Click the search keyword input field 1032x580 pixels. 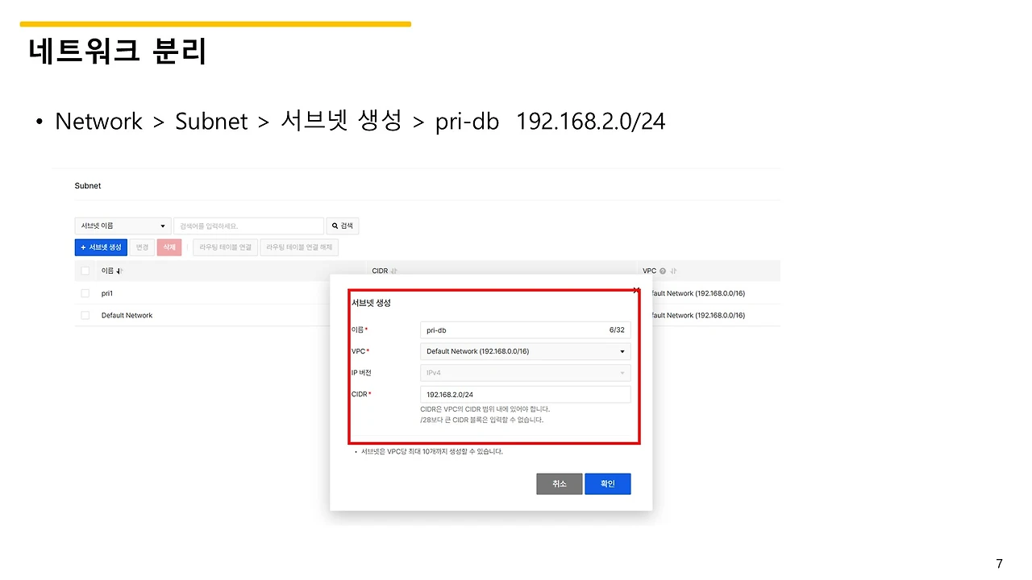(248, 226)
